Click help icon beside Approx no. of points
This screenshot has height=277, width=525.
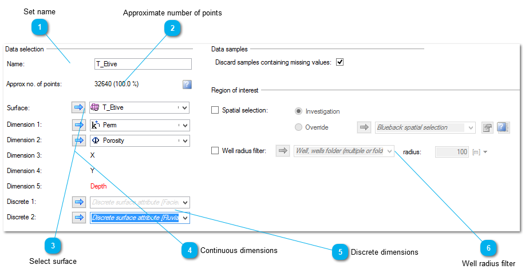(x=187, y=84)
